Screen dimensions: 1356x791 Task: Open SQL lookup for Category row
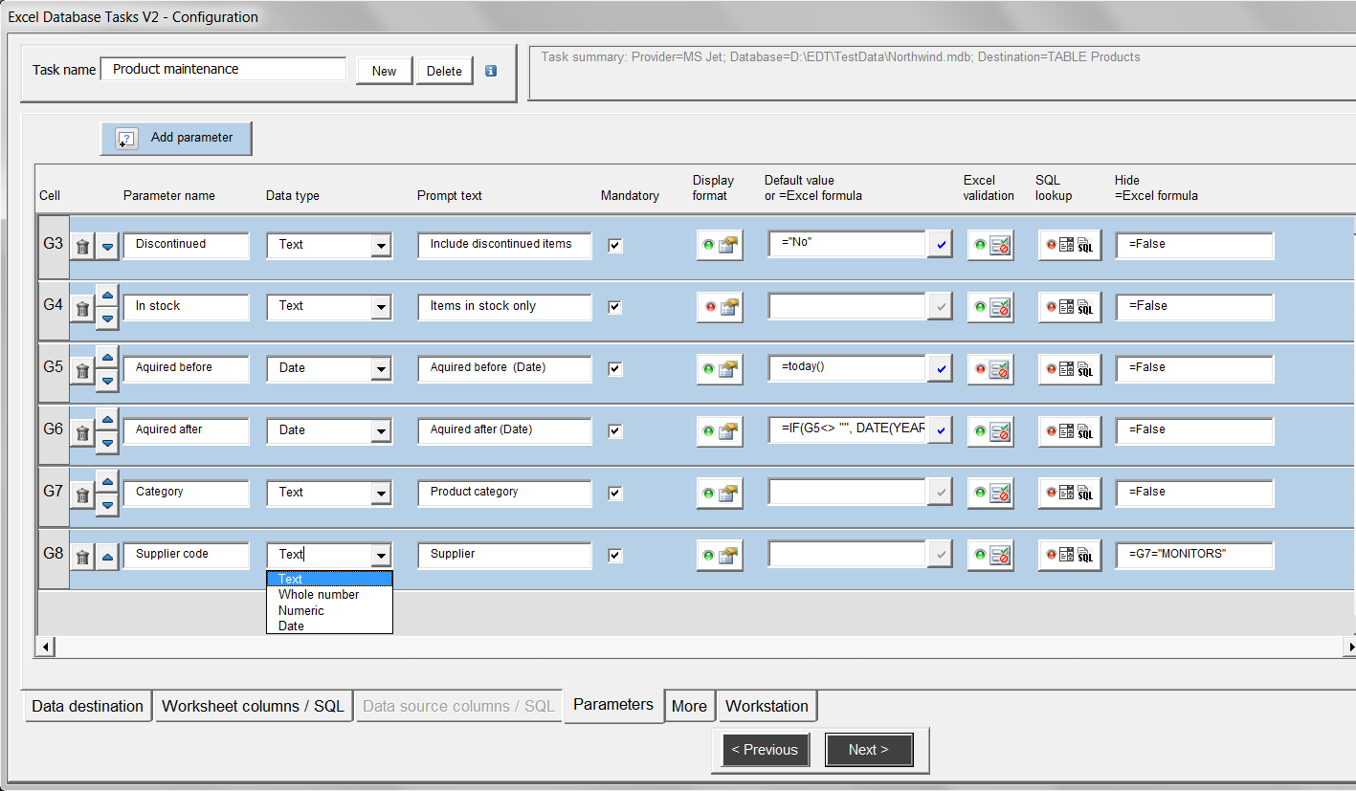coord(1070,494)
